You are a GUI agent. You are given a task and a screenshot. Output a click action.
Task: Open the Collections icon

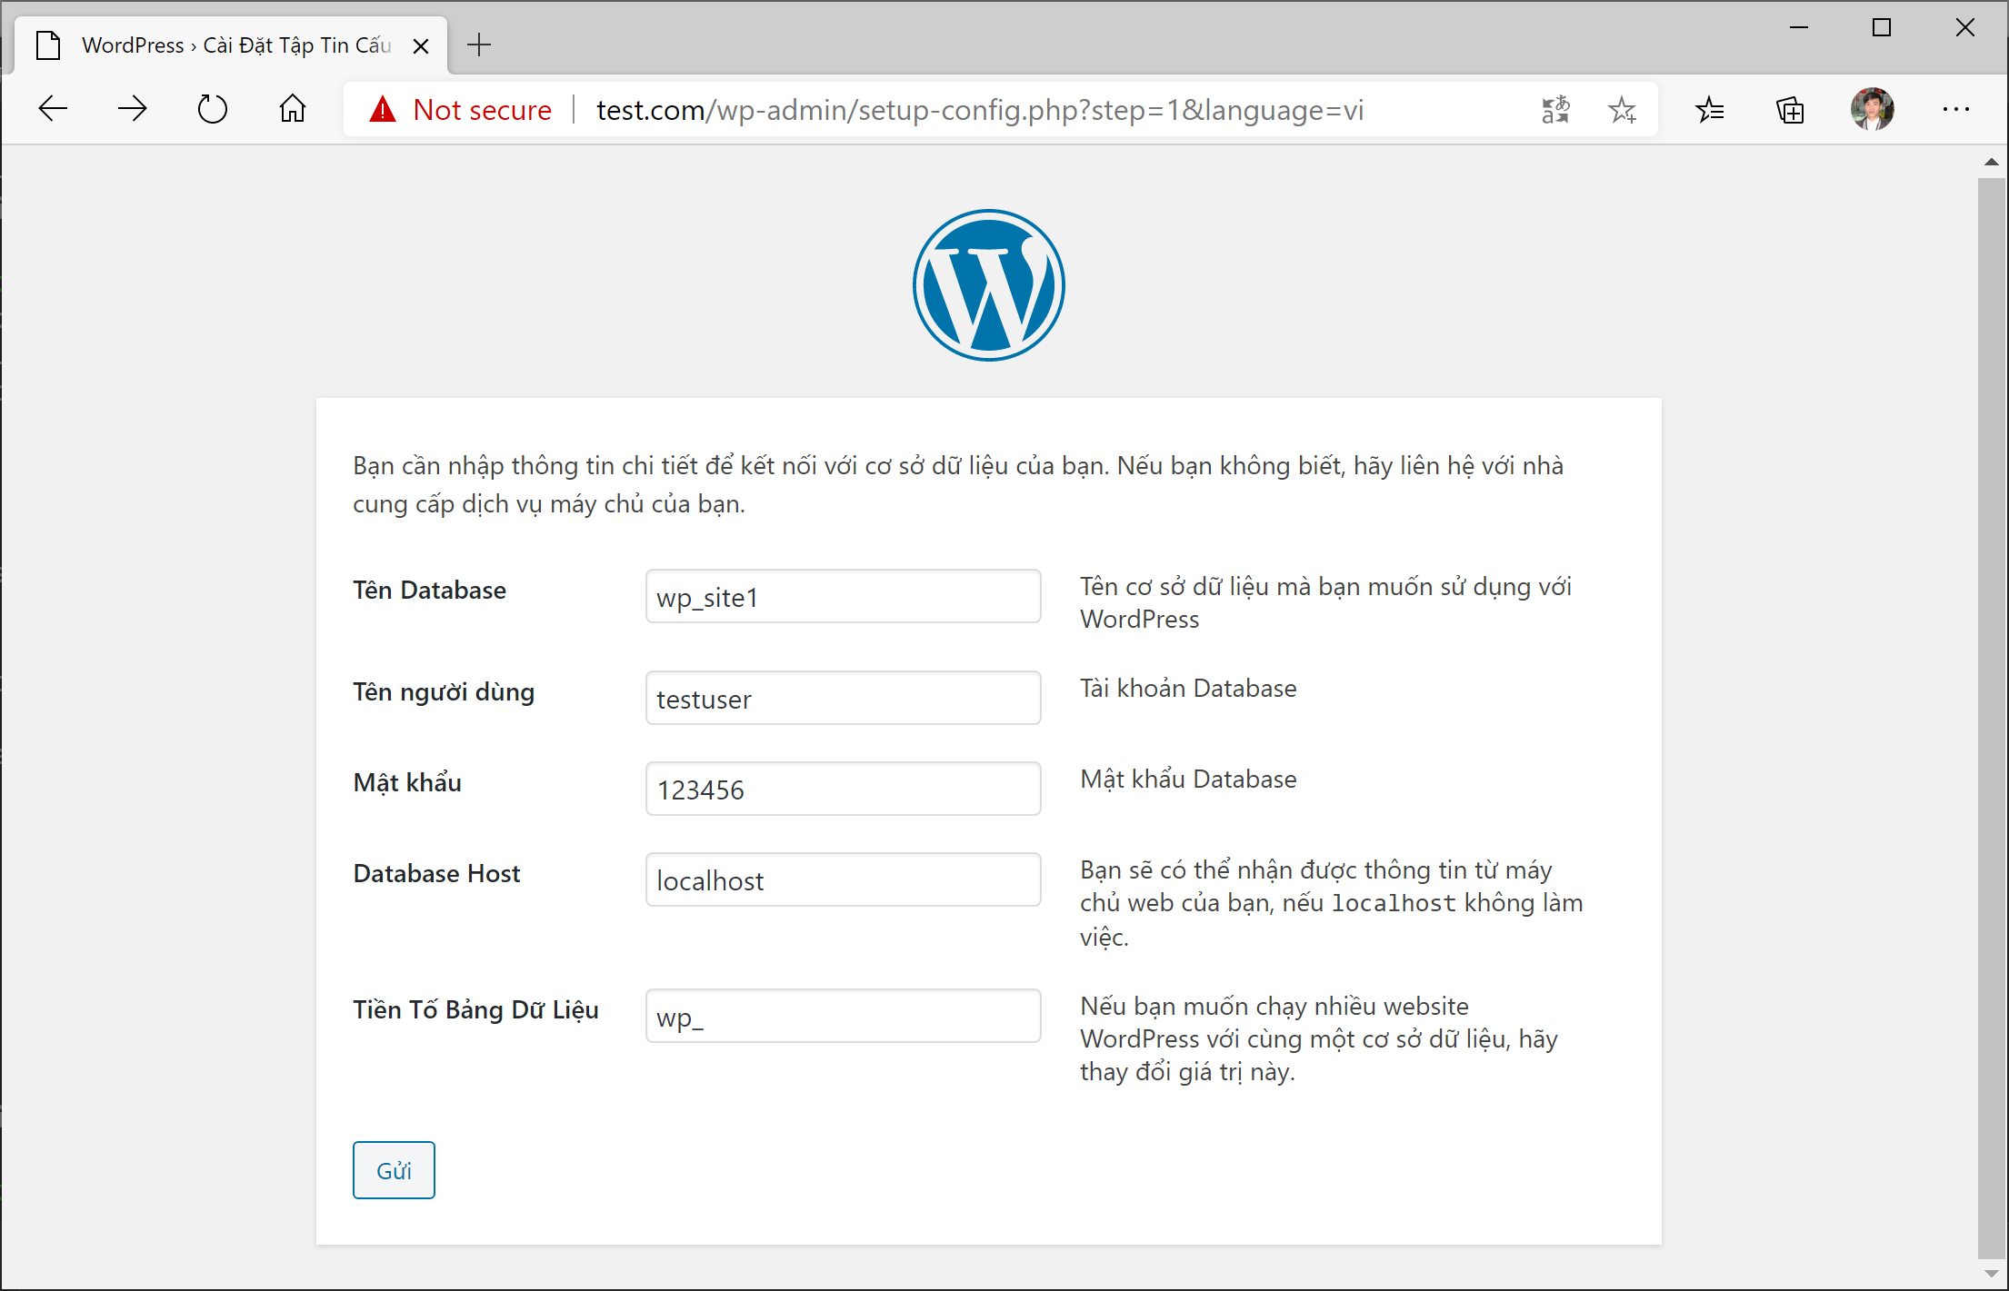point(1790,110)
